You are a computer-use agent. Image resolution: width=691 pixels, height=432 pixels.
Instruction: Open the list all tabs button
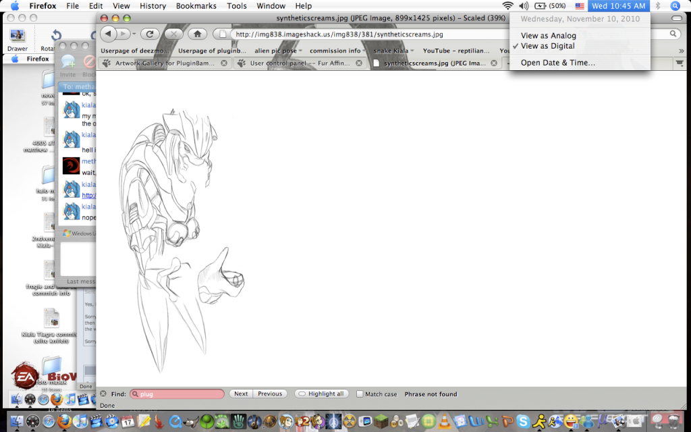pyautogui.click(x=680, y=63)
